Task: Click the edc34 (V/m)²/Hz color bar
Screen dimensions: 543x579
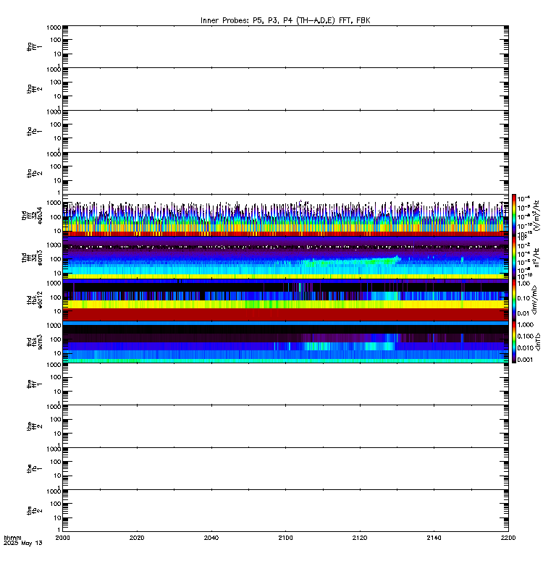Action: coord(514,215)
